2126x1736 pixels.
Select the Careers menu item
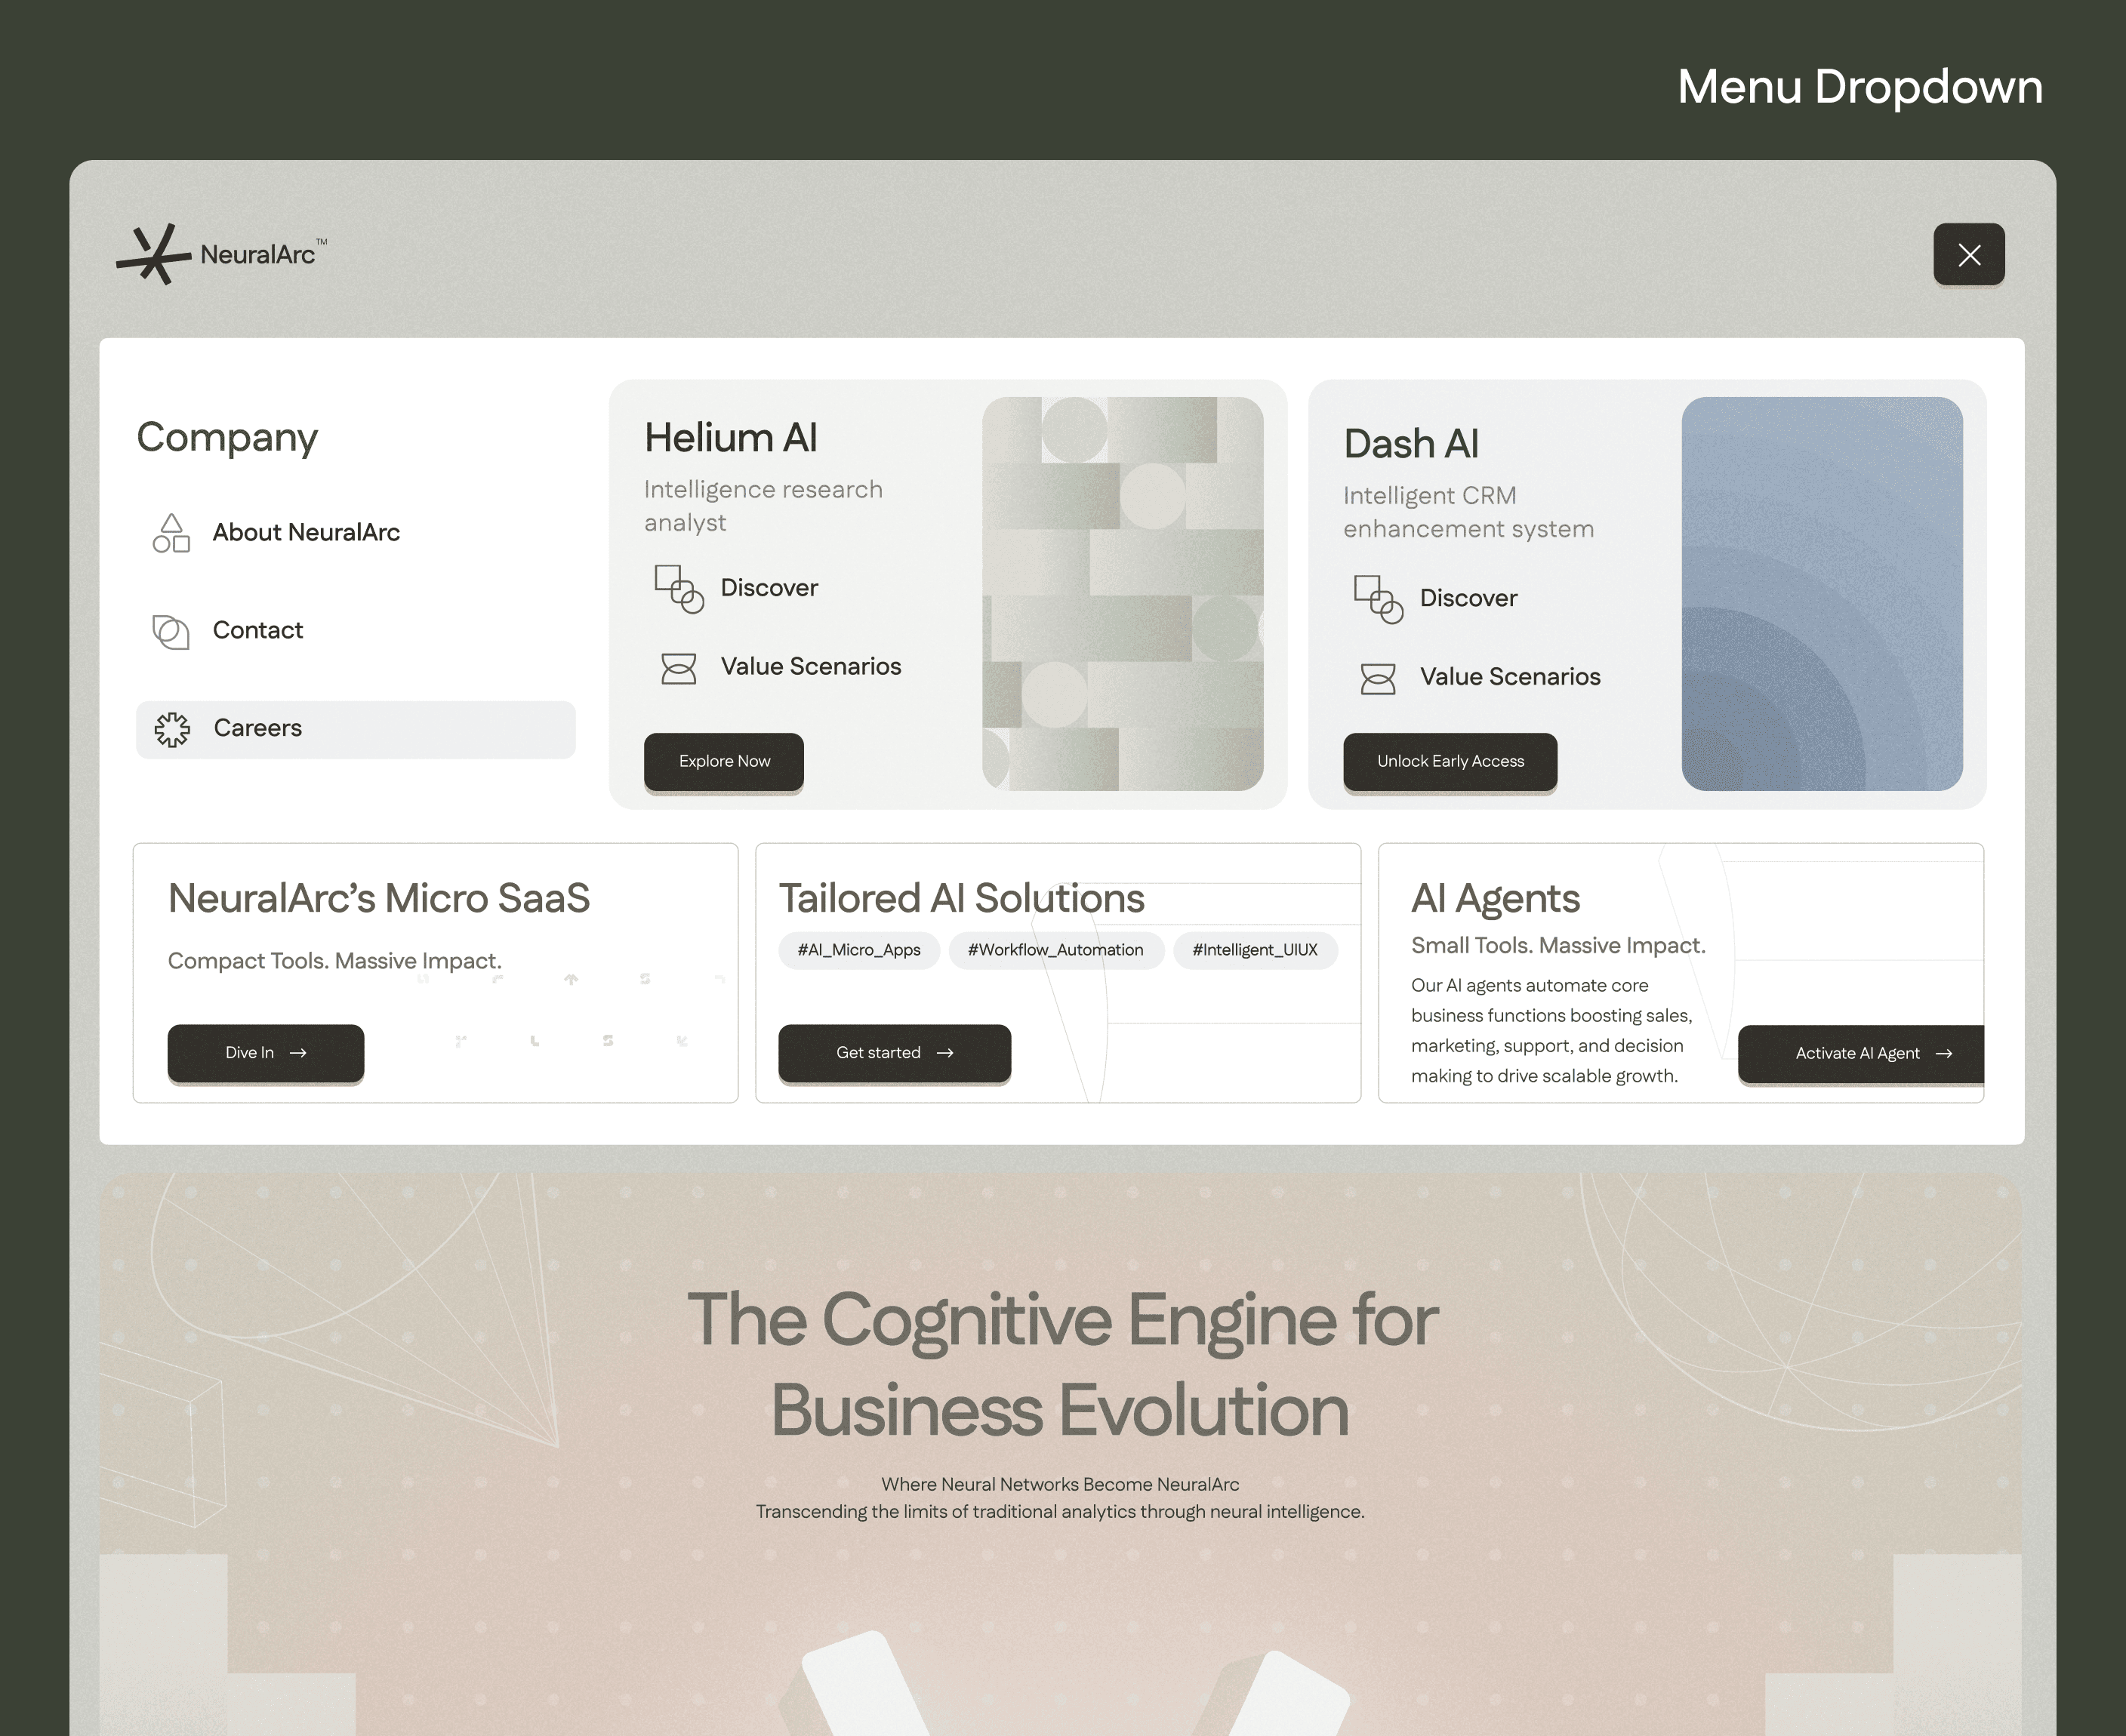(x=258, y=729)
